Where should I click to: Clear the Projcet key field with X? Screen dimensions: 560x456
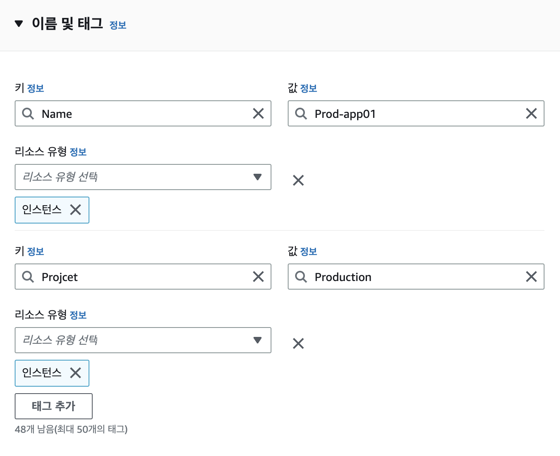pyautogui.click(x=258, y=277)
